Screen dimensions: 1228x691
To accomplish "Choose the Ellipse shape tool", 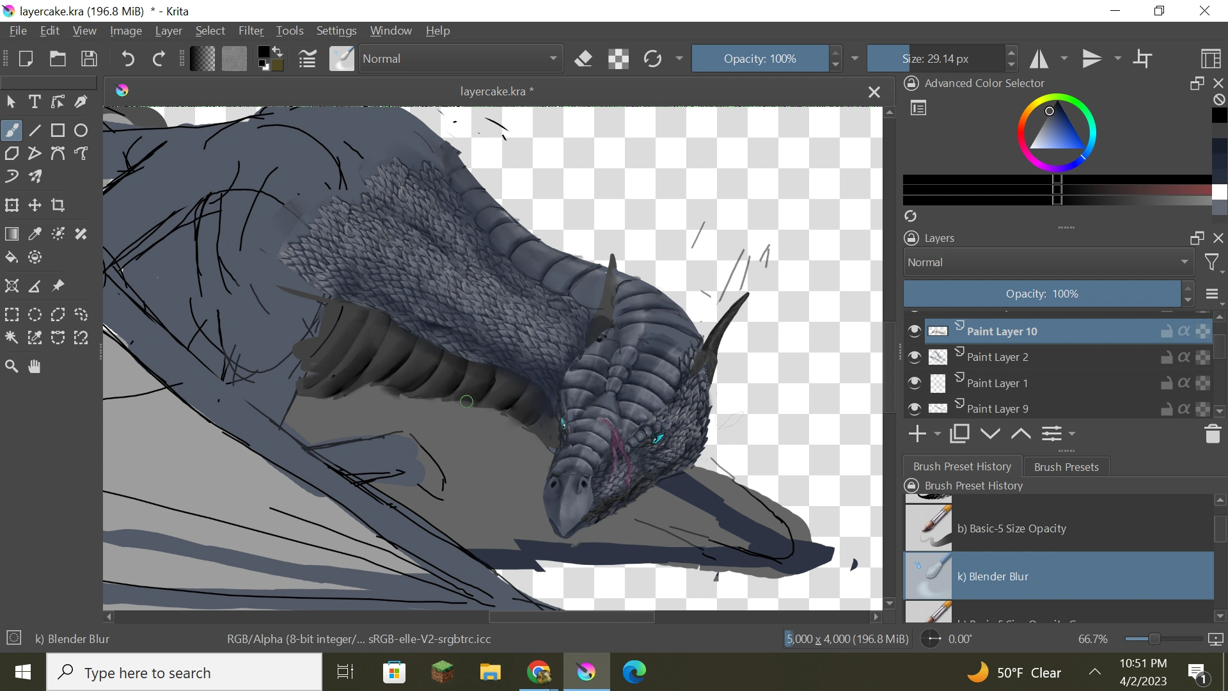I will tap(81, 131).
